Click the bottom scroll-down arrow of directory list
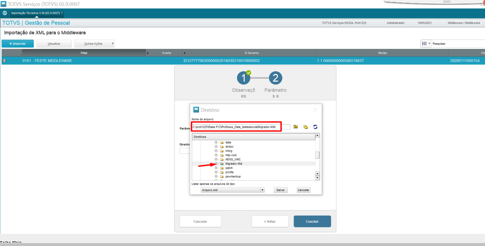The image size is (485, 246). click(x=317, y=178)
